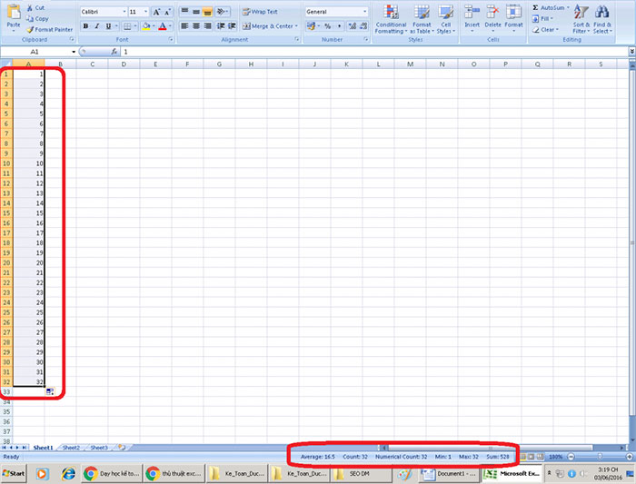Center text horizontally in cells
Image resolution: width=636 pixels, height=484 pixels.
tap(196, 26)
